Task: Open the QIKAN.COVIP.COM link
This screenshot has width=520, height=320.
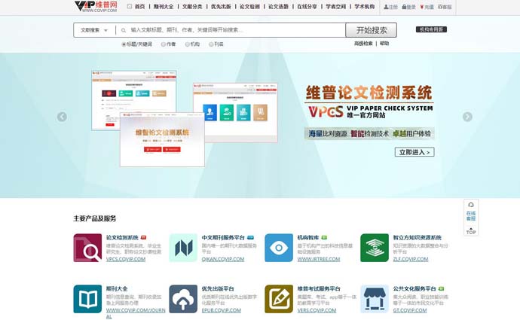Action: [x=223, y=259]
